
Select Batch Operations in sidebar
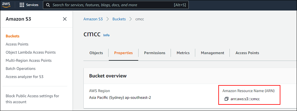click(x=21, y=68)
